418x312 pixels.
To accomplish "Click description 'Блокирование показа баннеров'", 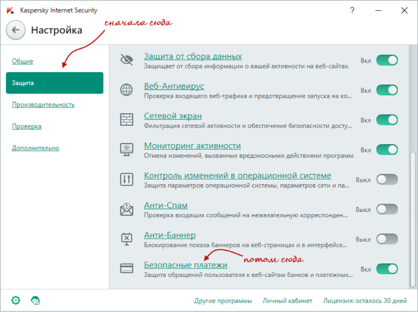I will tap(190, 245).
